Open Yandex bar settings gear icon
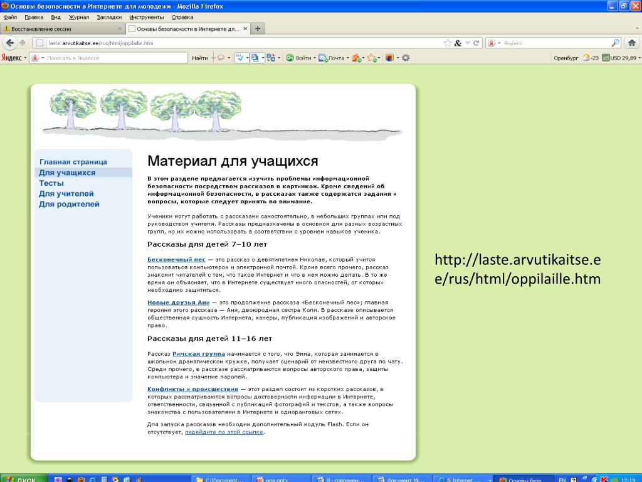The image size is (642, 482). [406, 58]
